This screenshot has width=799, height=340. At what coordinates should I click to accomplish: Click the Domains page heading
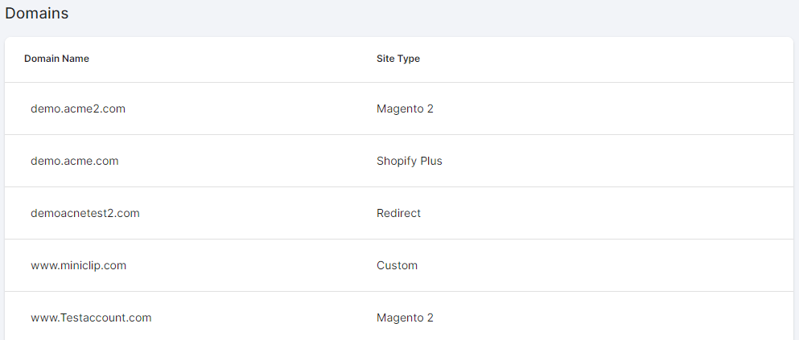37,14
